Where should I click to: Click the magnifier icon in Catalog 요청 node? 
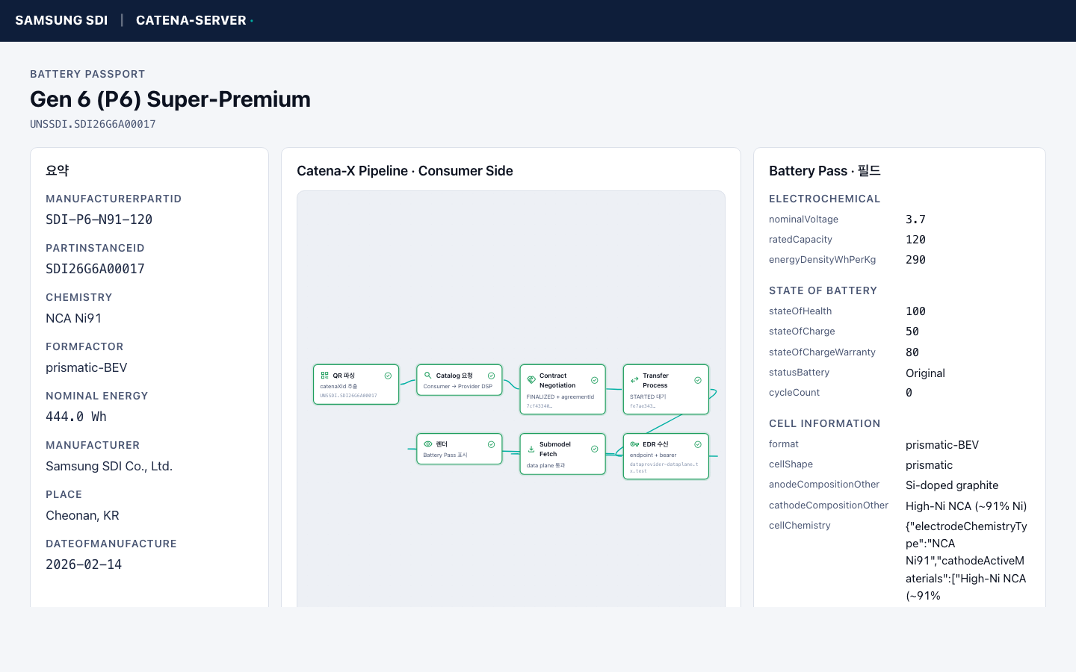pos(427,376)
